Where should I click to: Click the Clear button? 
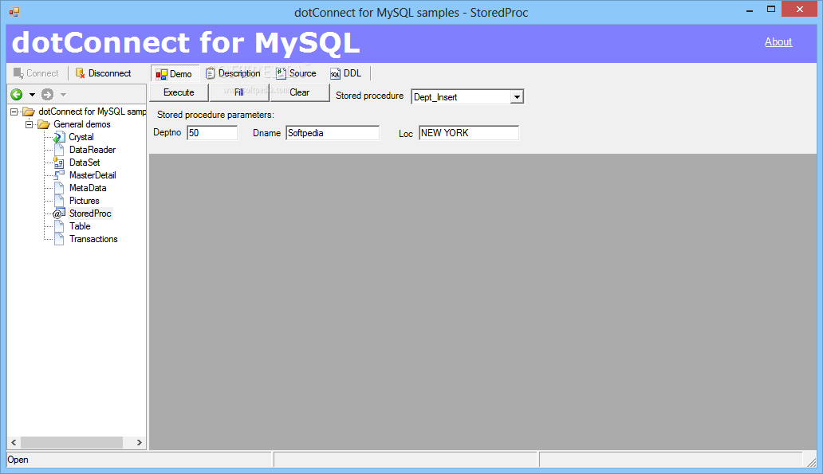click(299, 92)
